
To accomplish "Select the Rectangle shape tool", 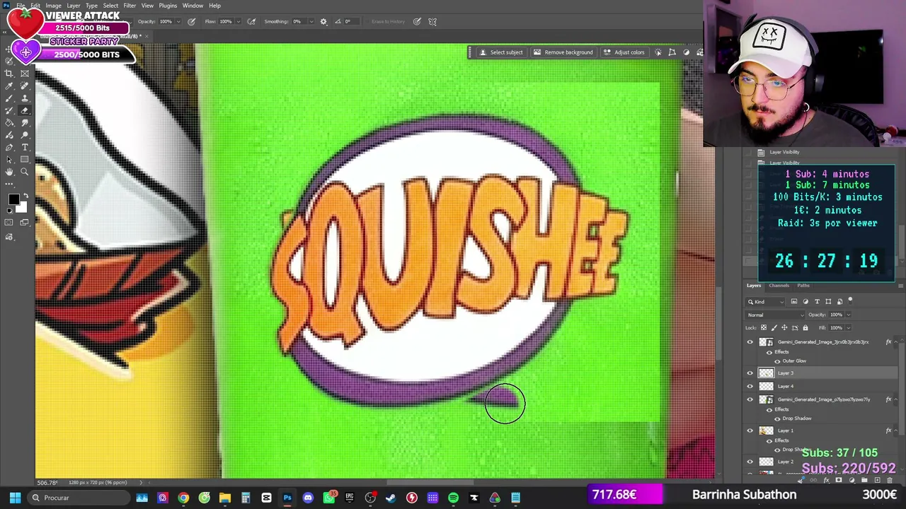I will point(25,160).
